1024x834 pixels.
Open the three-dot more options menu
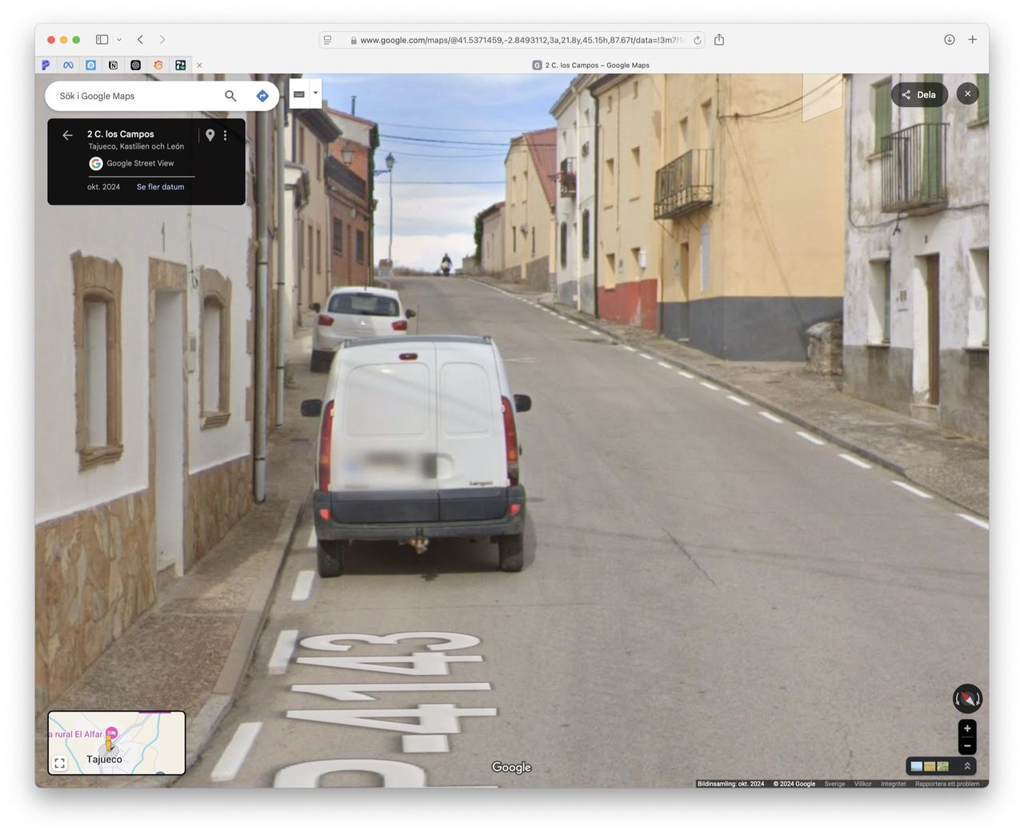click(x=226, y=135)
